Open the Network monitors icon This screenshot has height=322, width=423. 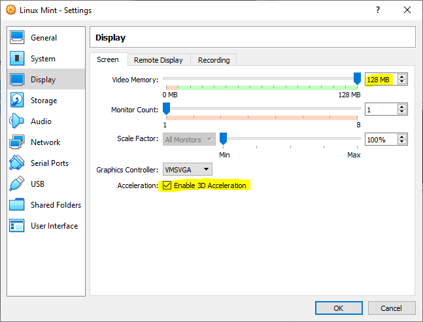click(x=17, y=142)
